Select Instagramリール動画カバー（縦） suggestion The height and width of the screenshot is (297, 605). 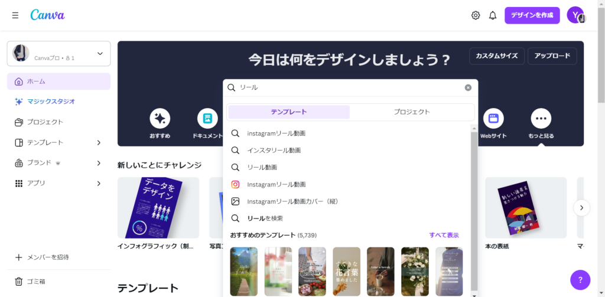point(346,201)
